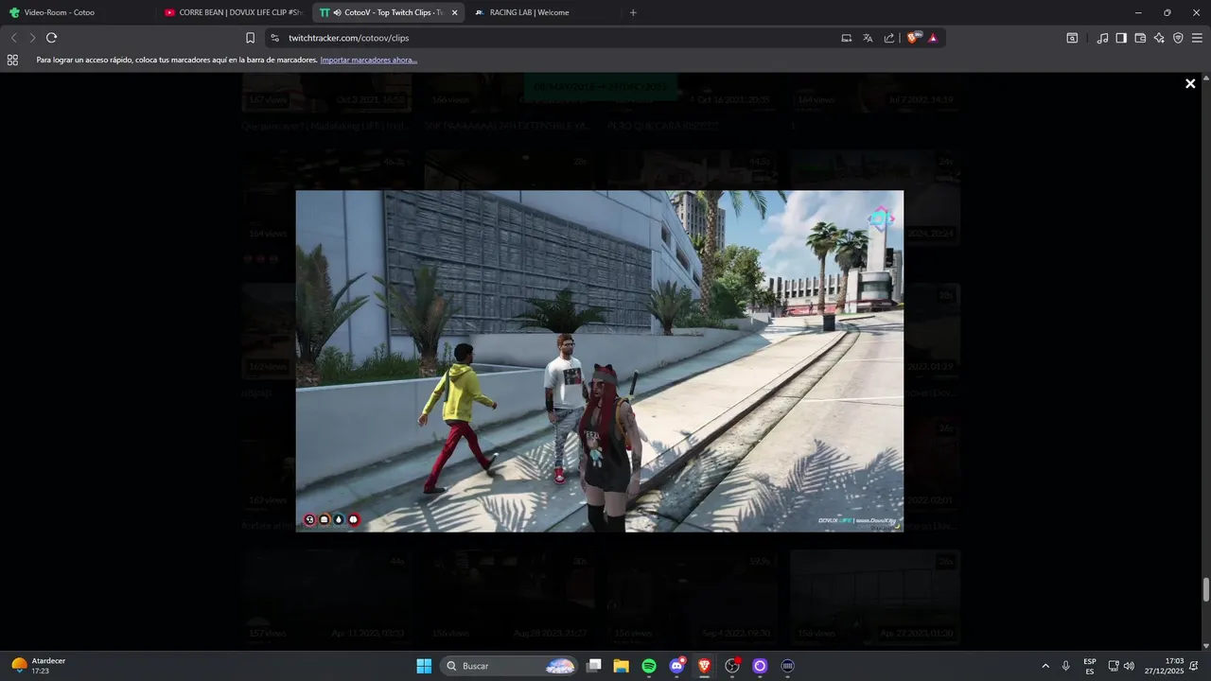Reload the current page
The image size is (1211, 681).
click(x=51, y=38)
